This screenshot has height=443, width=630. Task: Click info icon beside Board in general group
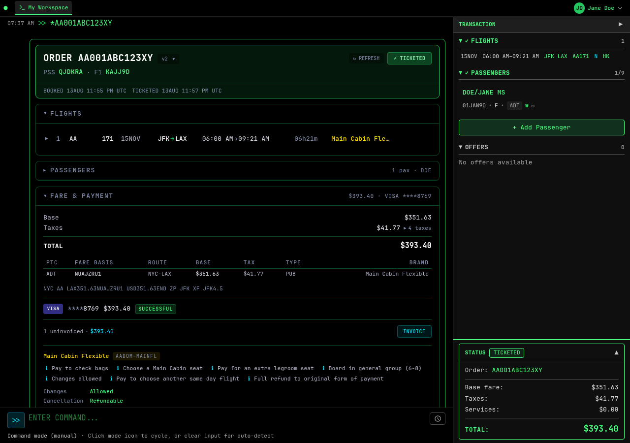323,368
